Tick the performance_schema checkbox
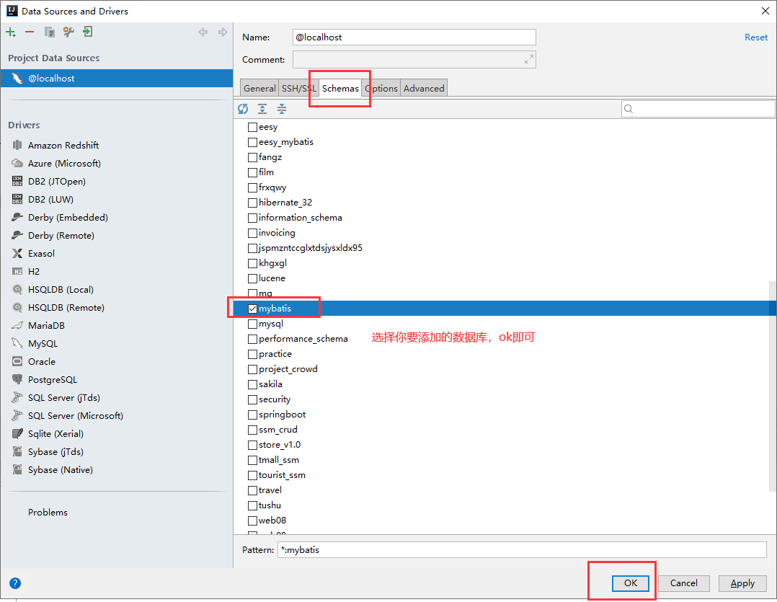The height and width of the screenshot is (602, 777). click(x=253, y=340)
